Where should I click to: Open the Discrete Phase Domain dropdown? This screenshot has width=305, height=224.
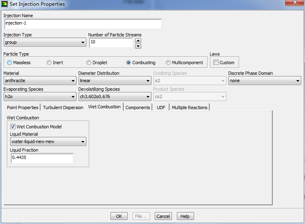tap(264, 81)
